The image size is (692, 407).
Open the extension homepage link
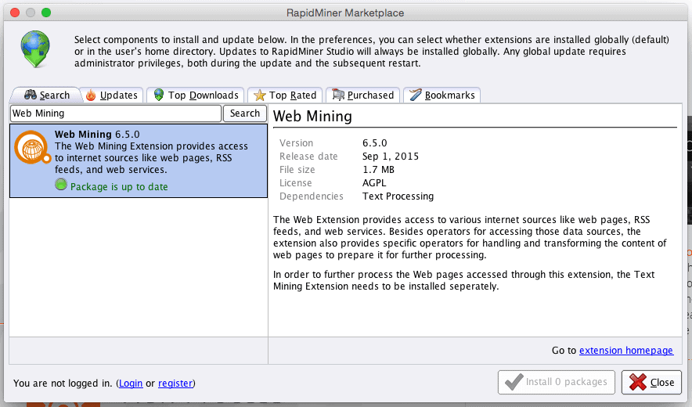coord(625,351)
